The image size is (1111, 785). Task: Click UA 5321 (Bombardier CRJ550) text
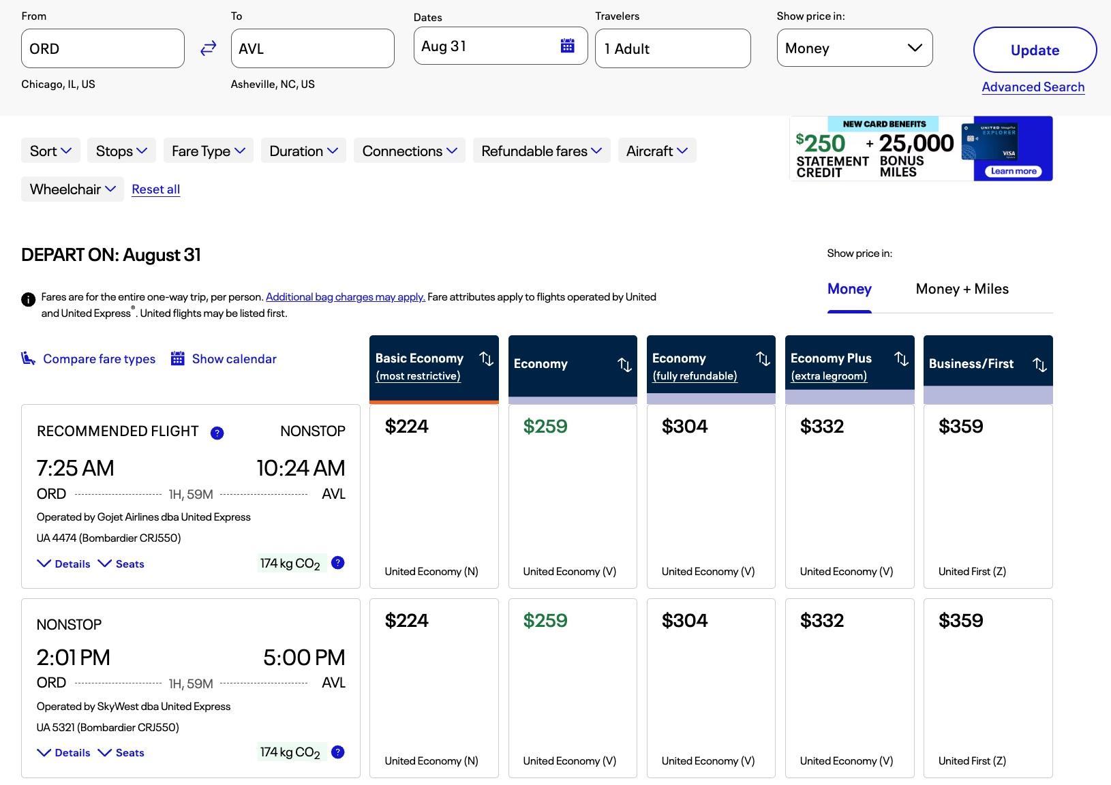pyautogui.click(x=108, y=727)
